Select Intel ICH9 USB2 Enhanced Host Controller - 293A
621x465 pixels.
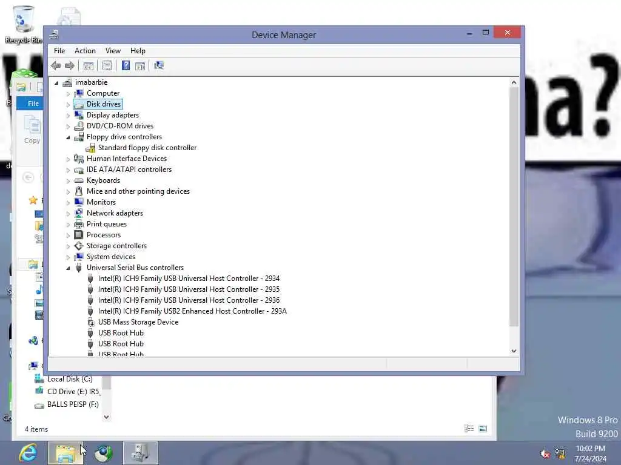coord(192,311)
